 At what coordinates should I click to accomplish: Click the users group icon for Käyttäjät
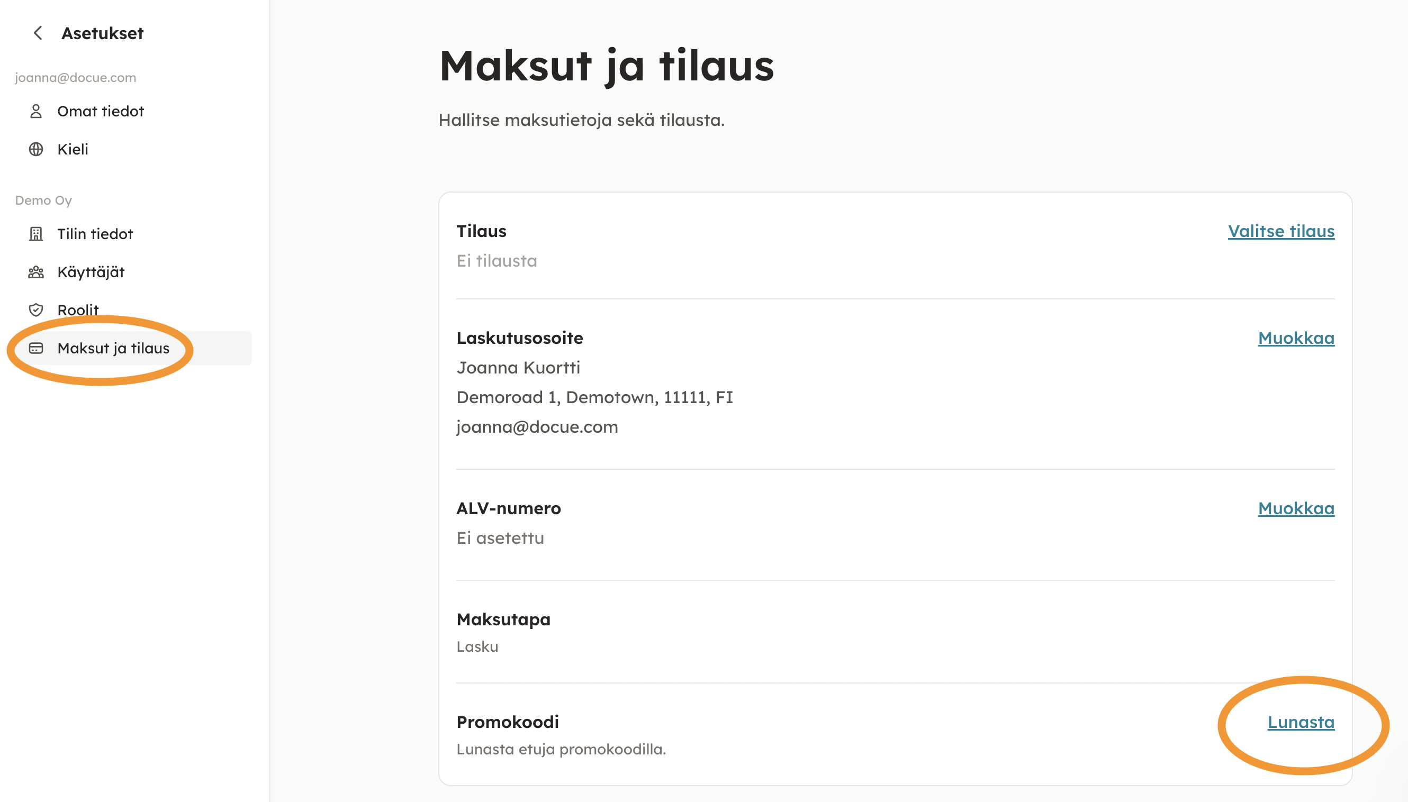pyautogui.click(x=36, y=272)
